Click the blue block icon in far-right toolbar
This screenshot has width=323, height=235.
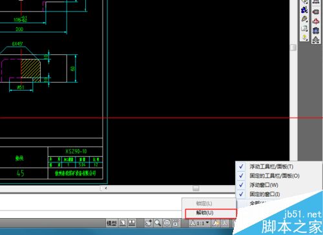tap(316, 30)
